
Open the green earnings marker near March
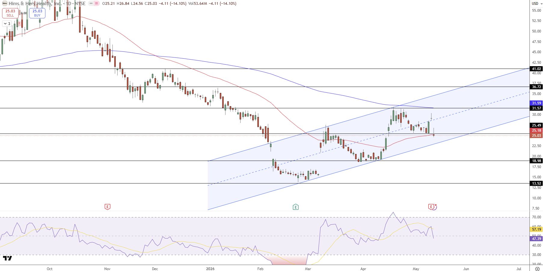[x=296, y=207]
